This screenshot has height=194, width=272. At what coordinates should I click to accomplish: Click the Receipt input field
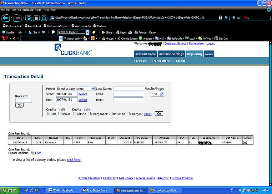tap(24, 100)
